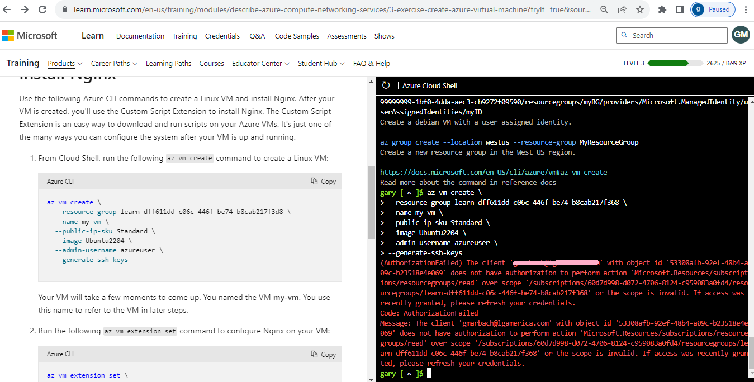Screen dimensions: 754x382
Task: Expand the Student Hub dropdown
Action: [x=321, y=63]
